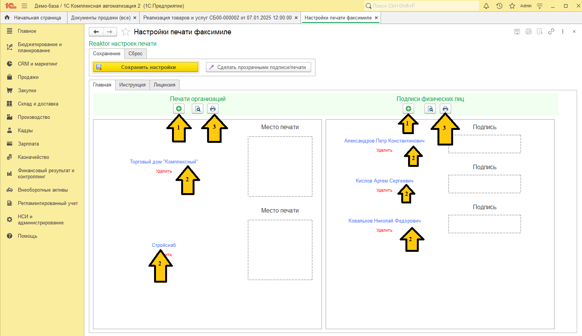Open the Торговый дом "Комплексный" link
Viewport: 582px width, 336px height.
click(164, 162)
